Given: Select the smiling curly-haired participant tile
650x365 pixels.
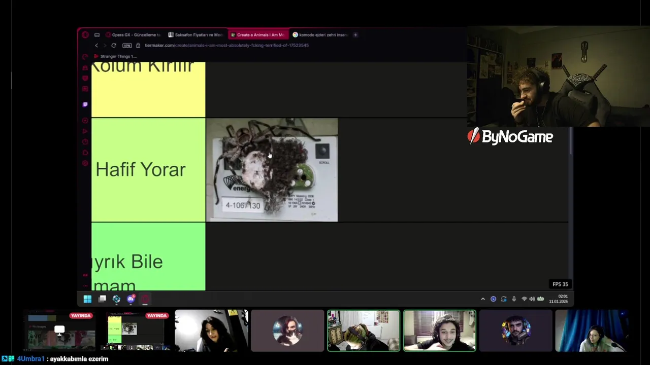Looking at the screenshot, I should tap(440, 331).
